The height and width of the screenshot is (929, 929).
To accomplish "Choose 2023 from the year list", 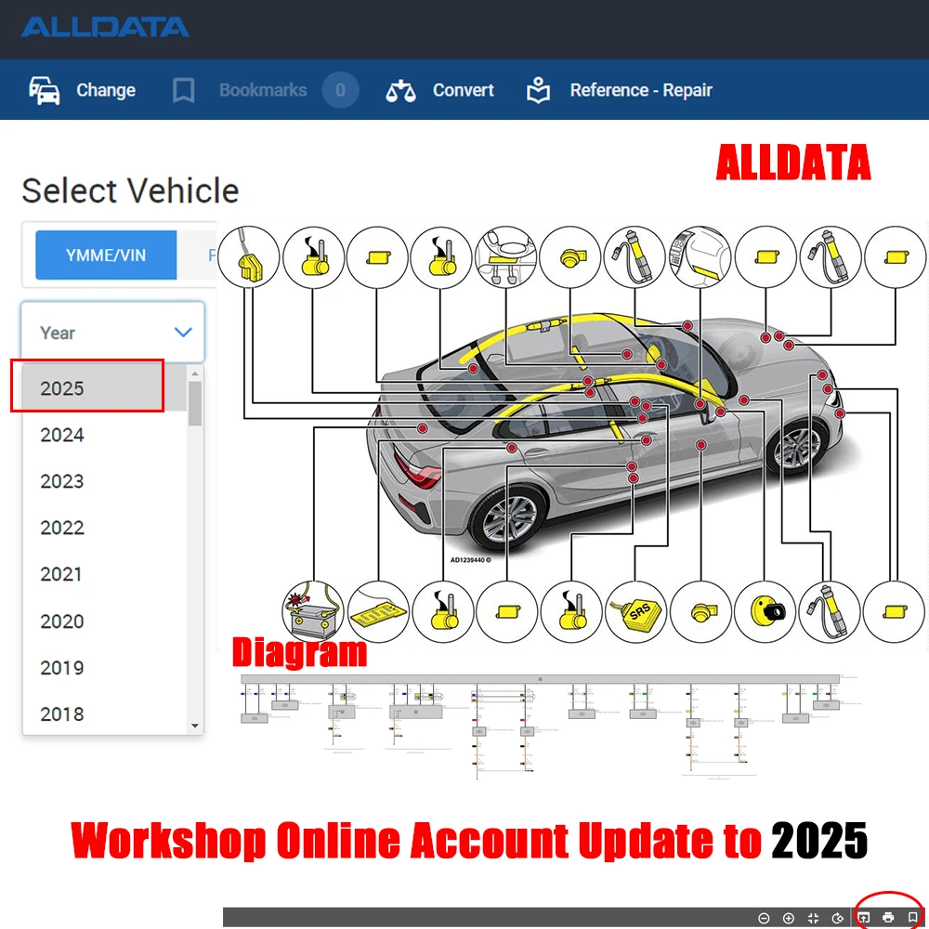I will [x=105, y=481].
